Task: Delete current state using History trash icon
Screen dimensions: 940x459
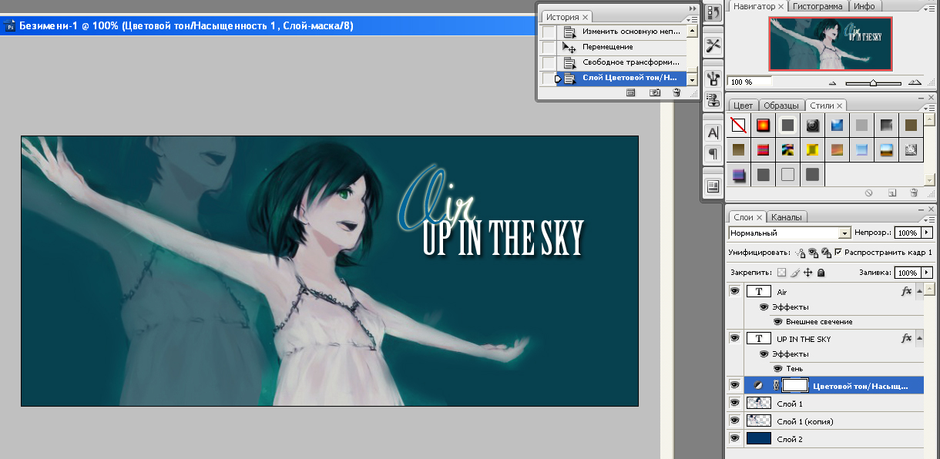Action: tap(676, 92)
